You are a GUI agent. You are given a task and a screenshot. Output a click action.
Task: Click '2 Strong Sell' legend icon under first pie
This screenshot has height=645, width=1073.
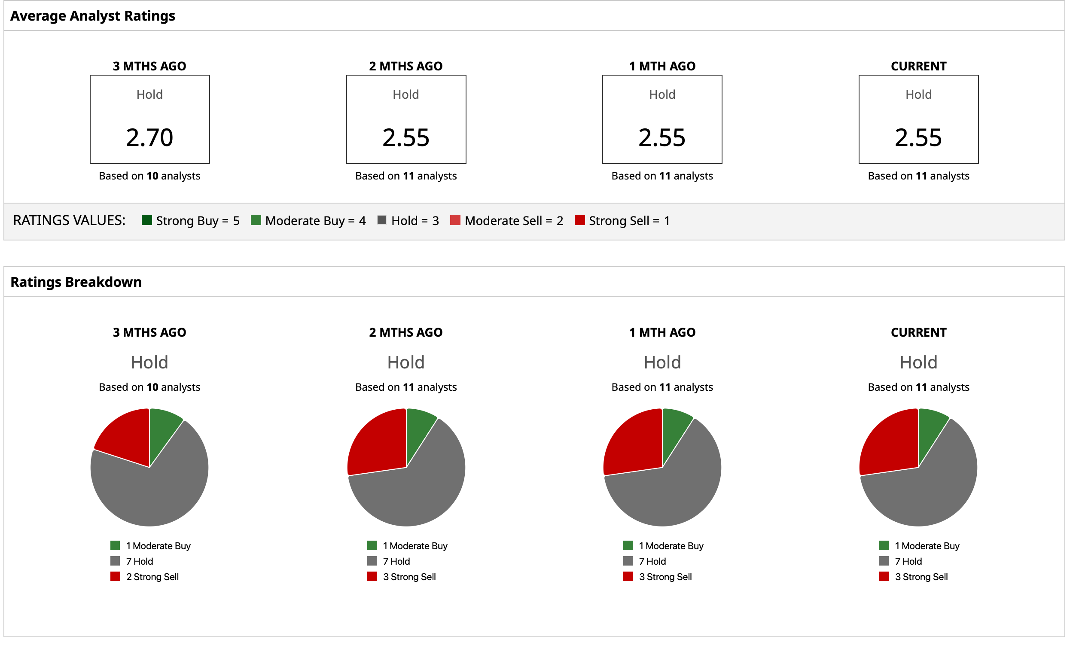[115, 577]
